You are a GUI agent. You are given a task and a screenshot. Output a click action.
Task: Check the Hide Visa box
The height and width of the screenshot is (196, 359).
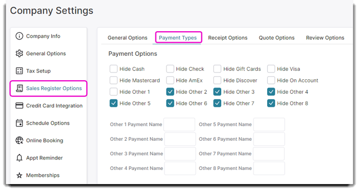coord(271,69)
